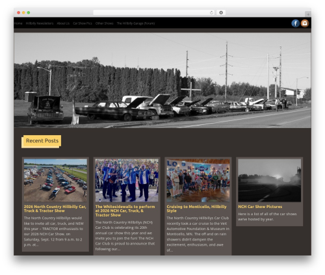Viewport: 325px width, 275px height.
Task: Go to Home menu item
Action: [18, 23]
